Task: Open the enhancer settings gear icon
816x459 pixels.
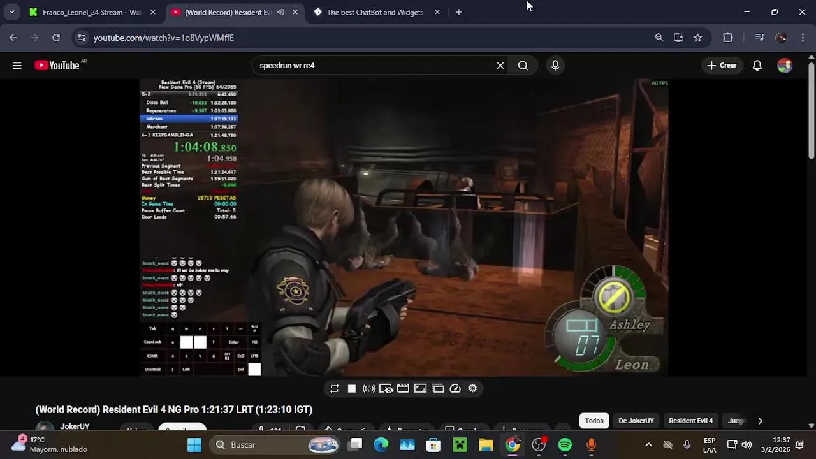Action: [x=472, y=388]
